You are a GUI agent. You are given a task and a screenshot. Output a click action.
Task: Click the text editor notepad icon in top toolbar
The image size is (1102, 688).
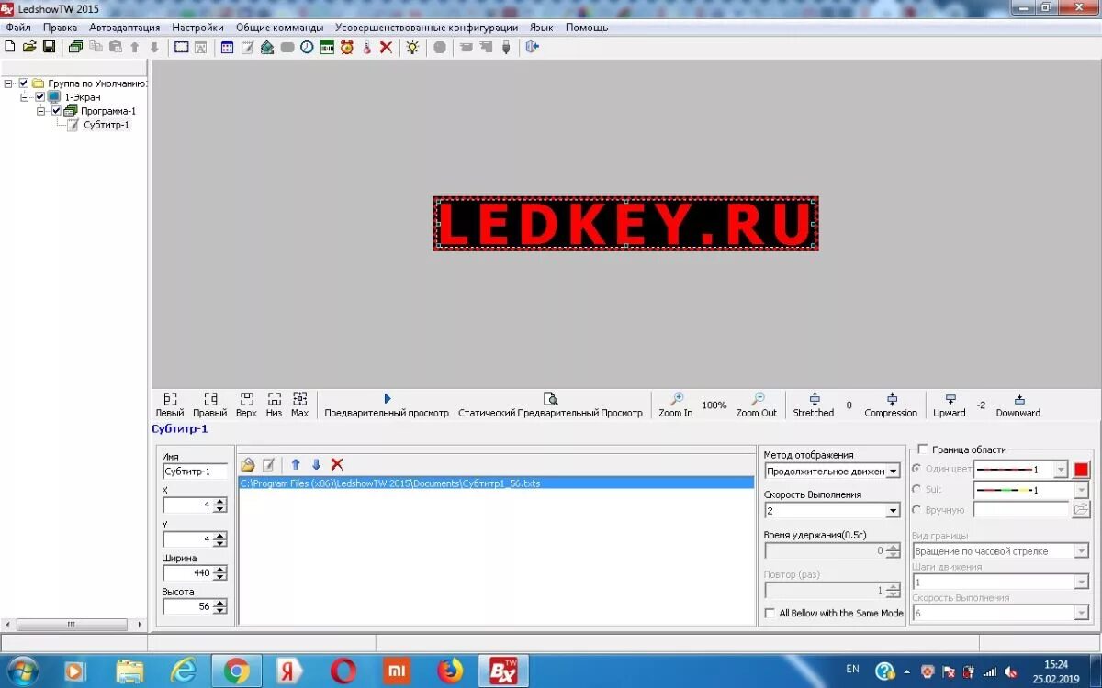click(247, 47)
